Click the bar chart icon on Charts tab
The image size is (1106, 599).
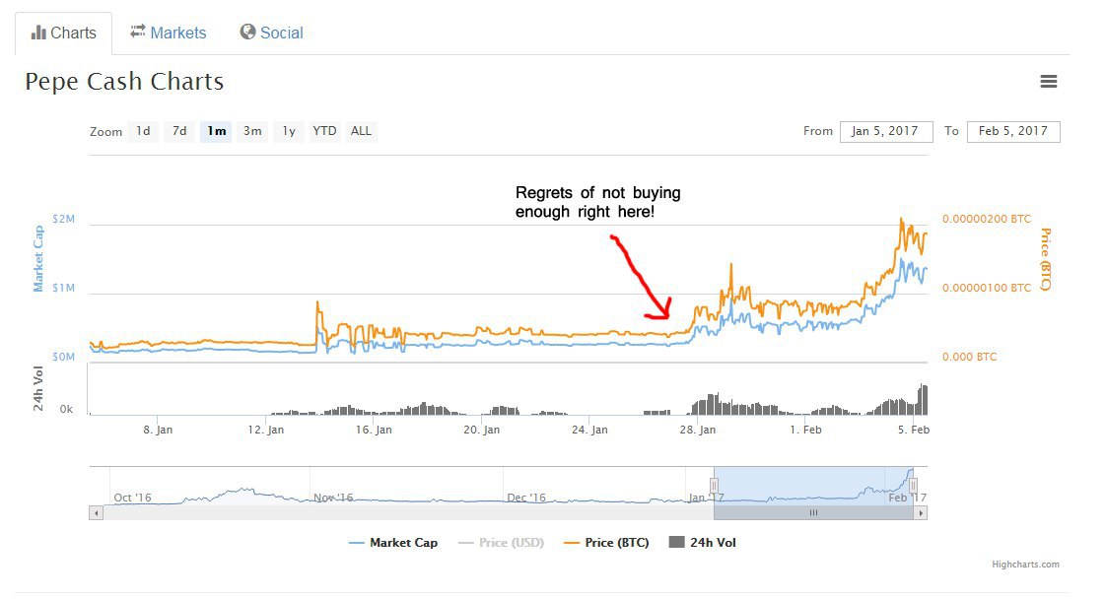38,33
